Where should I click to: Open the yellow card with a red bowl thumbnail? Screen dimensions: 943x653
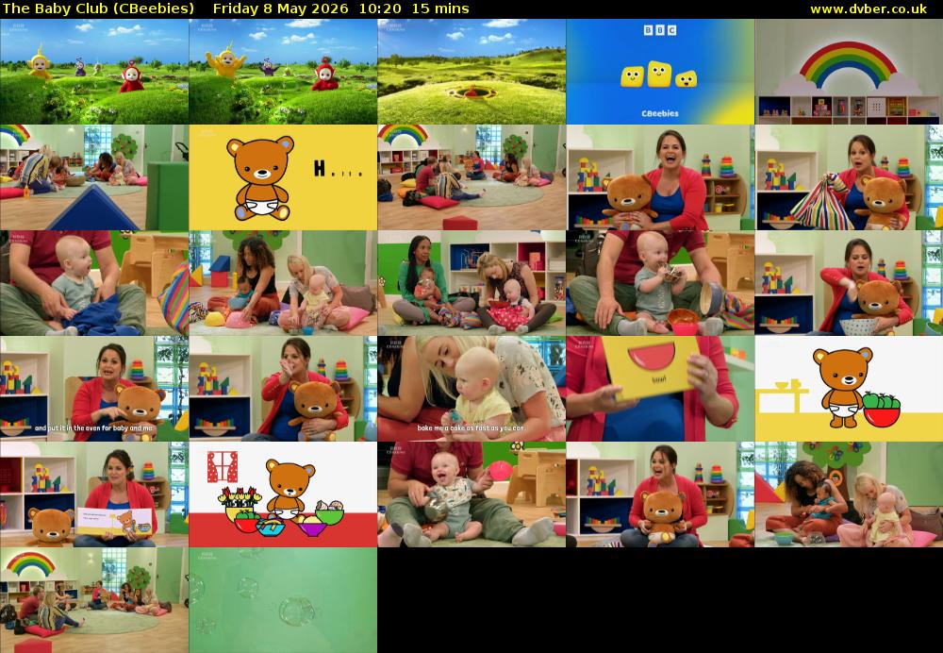tap(660, 389)
